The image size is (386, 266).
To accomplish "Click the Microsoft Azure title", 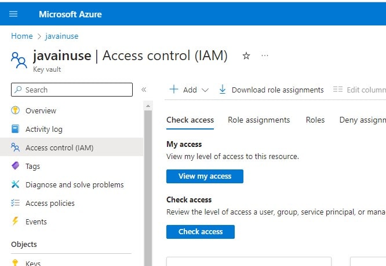I will (x=70, y=14).
